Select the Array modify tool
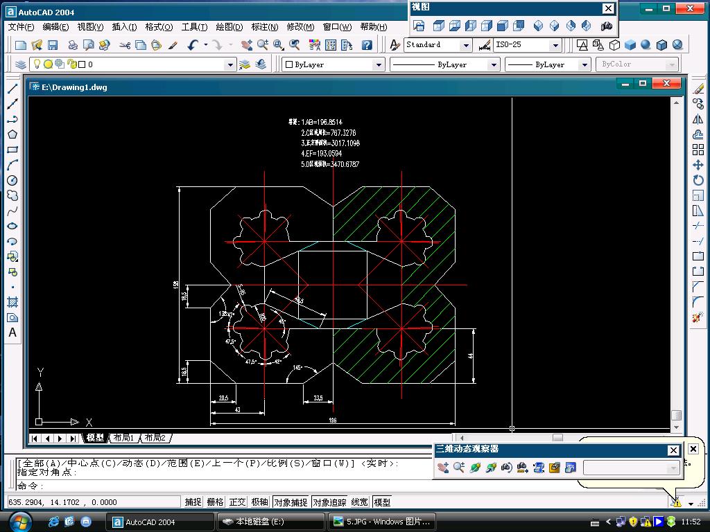Screen dimensions: 710x532 coord(698,150)
